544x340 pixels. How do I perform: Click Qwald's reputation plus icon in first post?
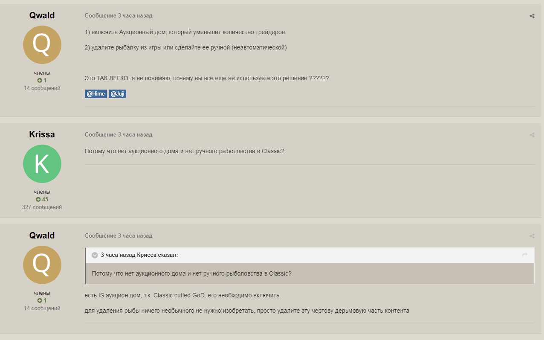click(39, 80)
